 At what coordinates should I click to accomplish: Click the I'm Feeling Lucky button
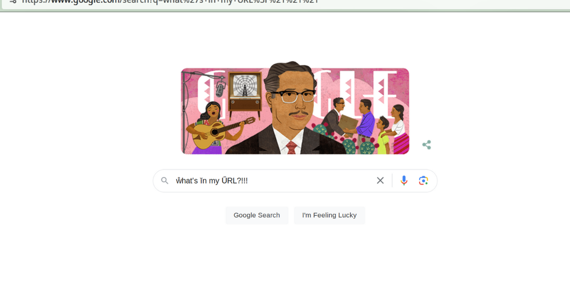point(329,215)
